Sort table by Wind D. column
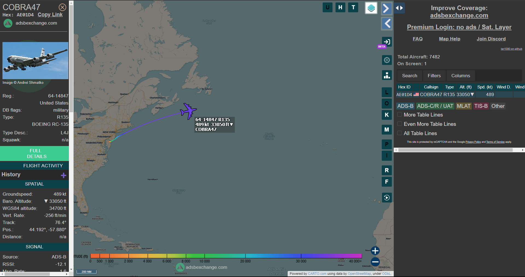Viewport: 525px width, 277px height. point(504,87)
